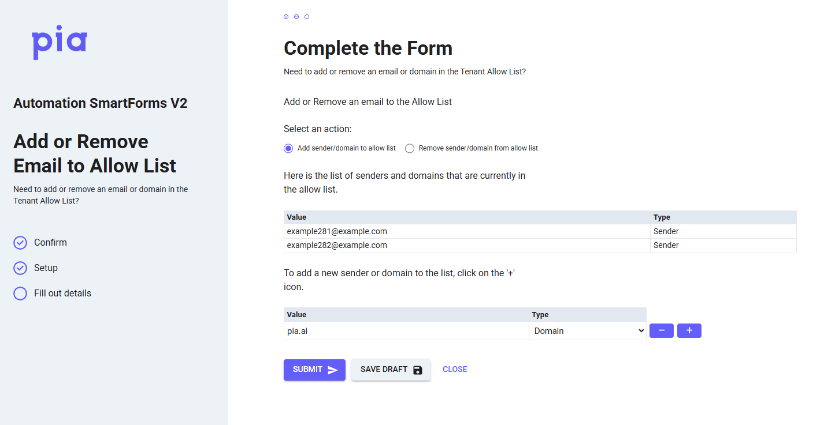
Task: Select Add sender/domain to allow list
Action: tap(288, 148)
